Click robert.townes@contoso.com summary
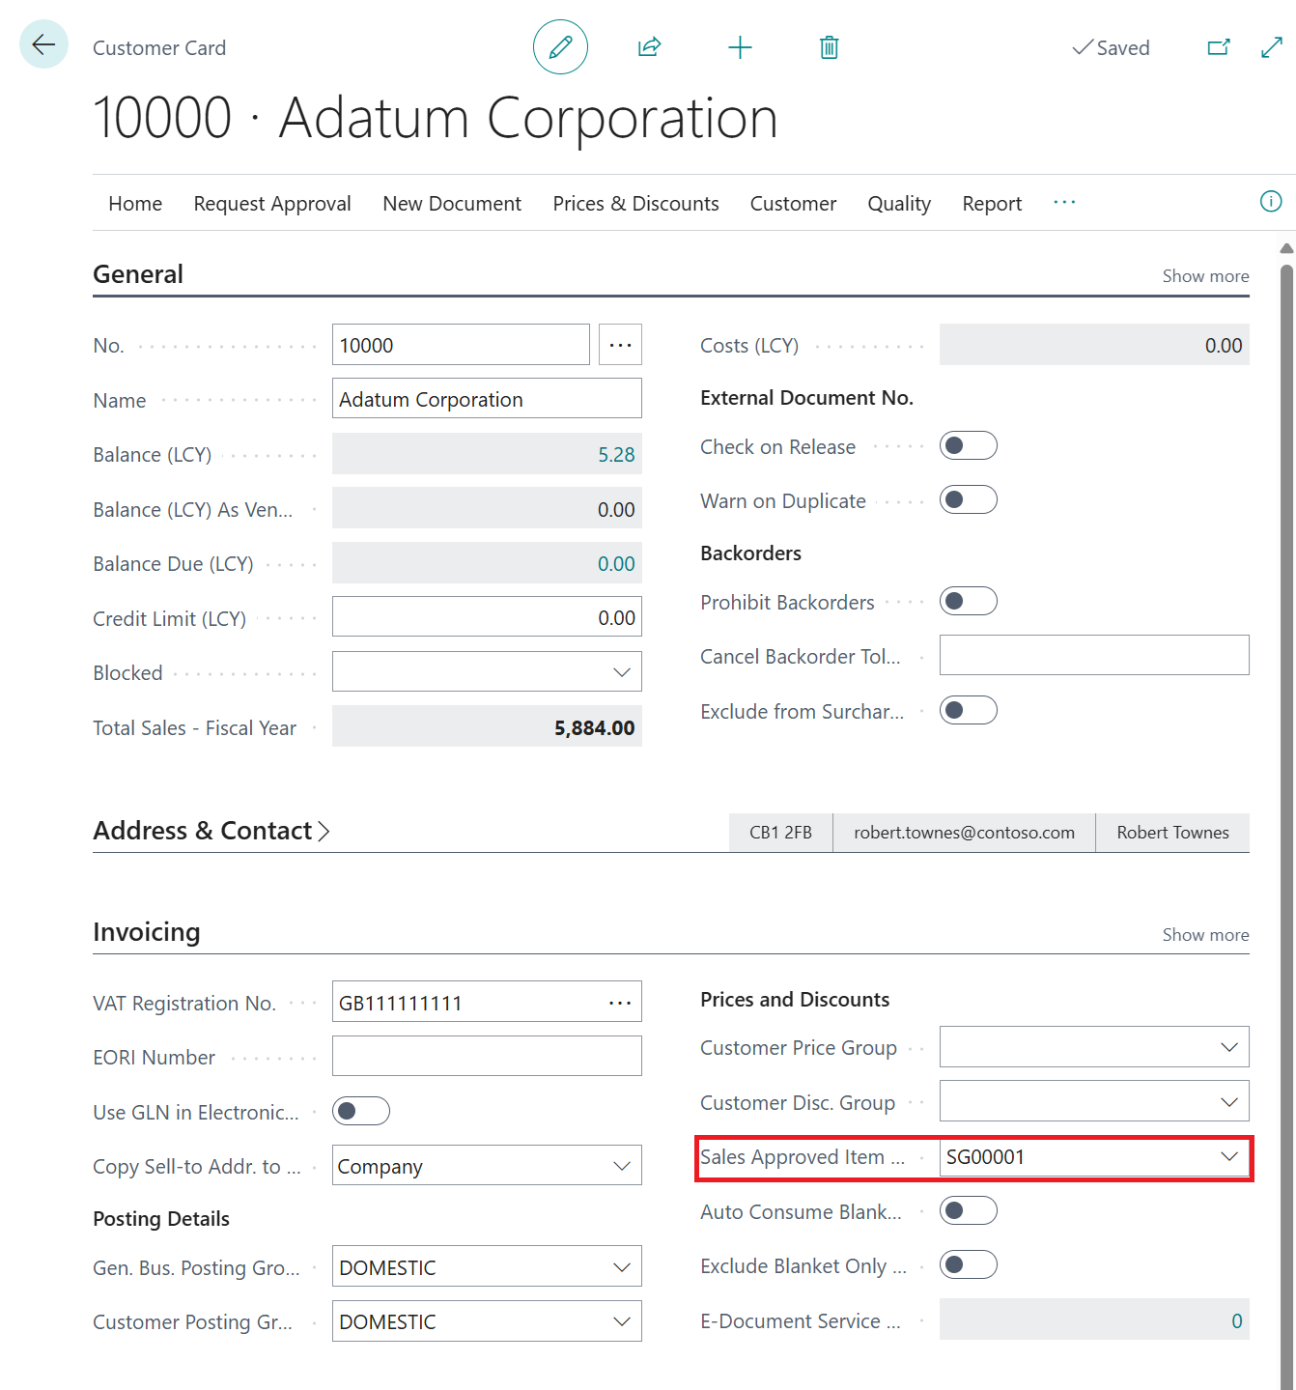 964,833
